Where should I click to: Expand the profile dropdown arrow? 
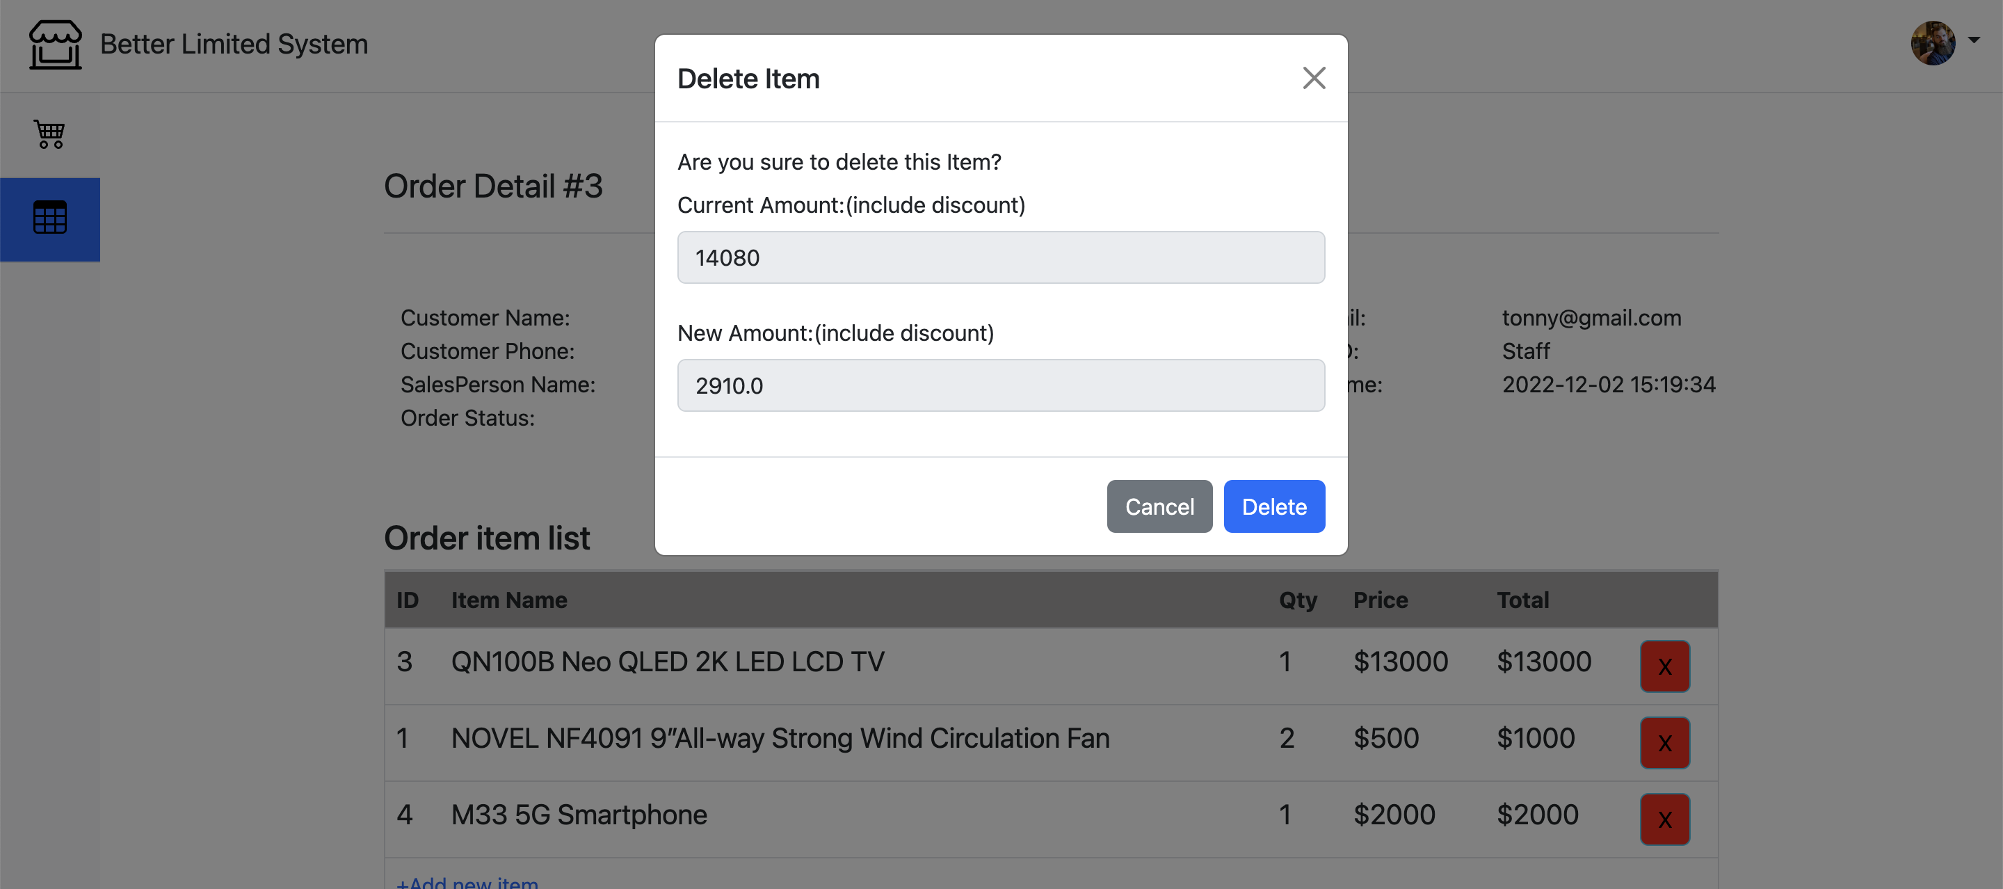click(x=1974, y=40)
